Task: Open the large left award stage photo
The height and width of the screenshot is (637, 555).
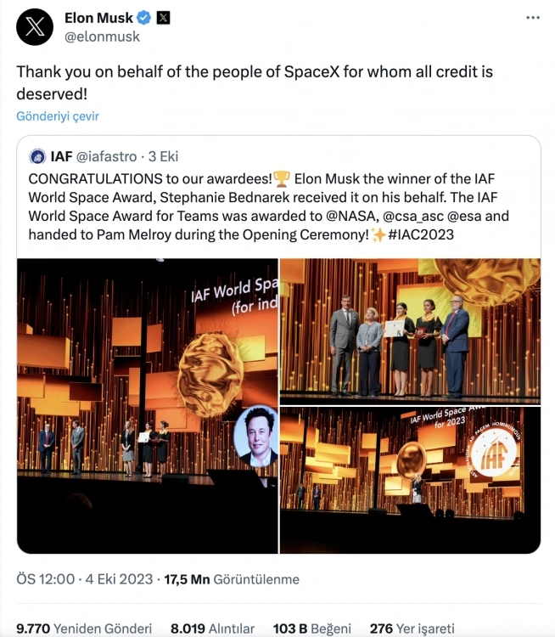Action: click(148, 406)
